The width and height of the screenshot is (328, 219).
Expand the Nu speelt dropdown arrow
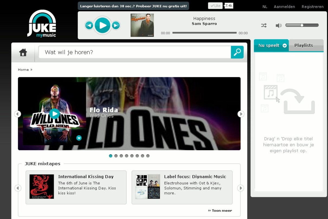pyautogui.click(x=285, y=46)
